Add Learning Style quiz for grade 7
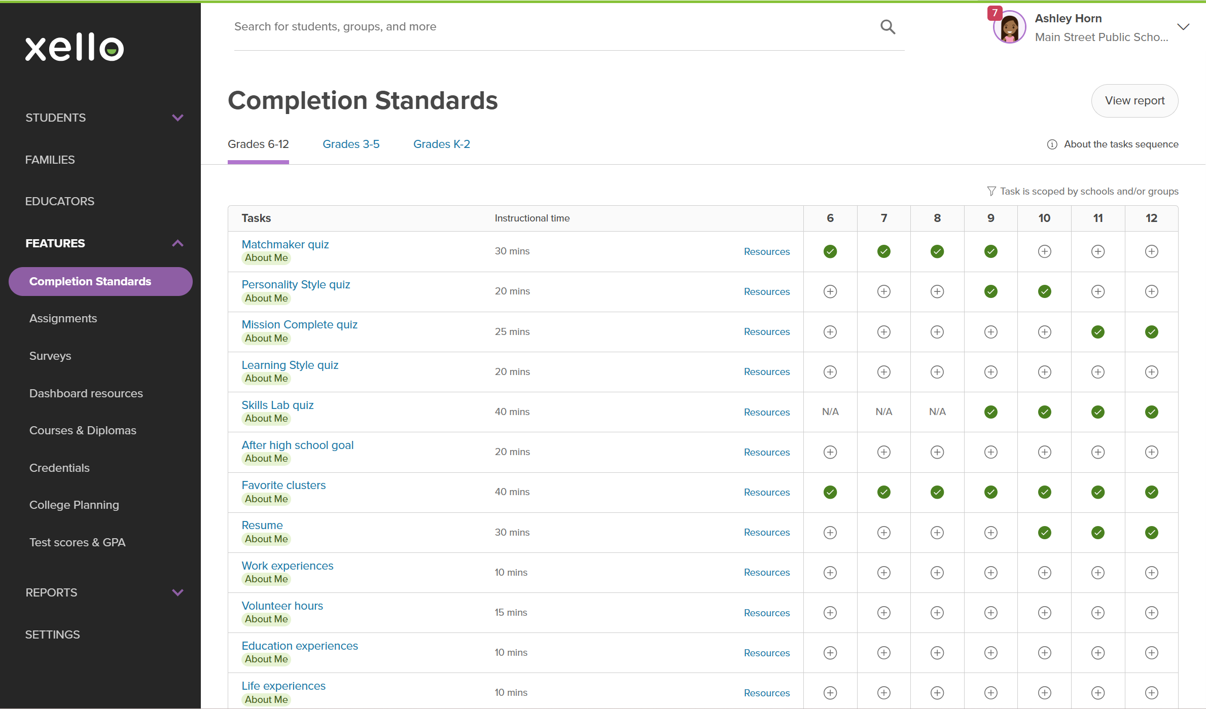This screenshot has width=1206, height=709. pos(884,372)
